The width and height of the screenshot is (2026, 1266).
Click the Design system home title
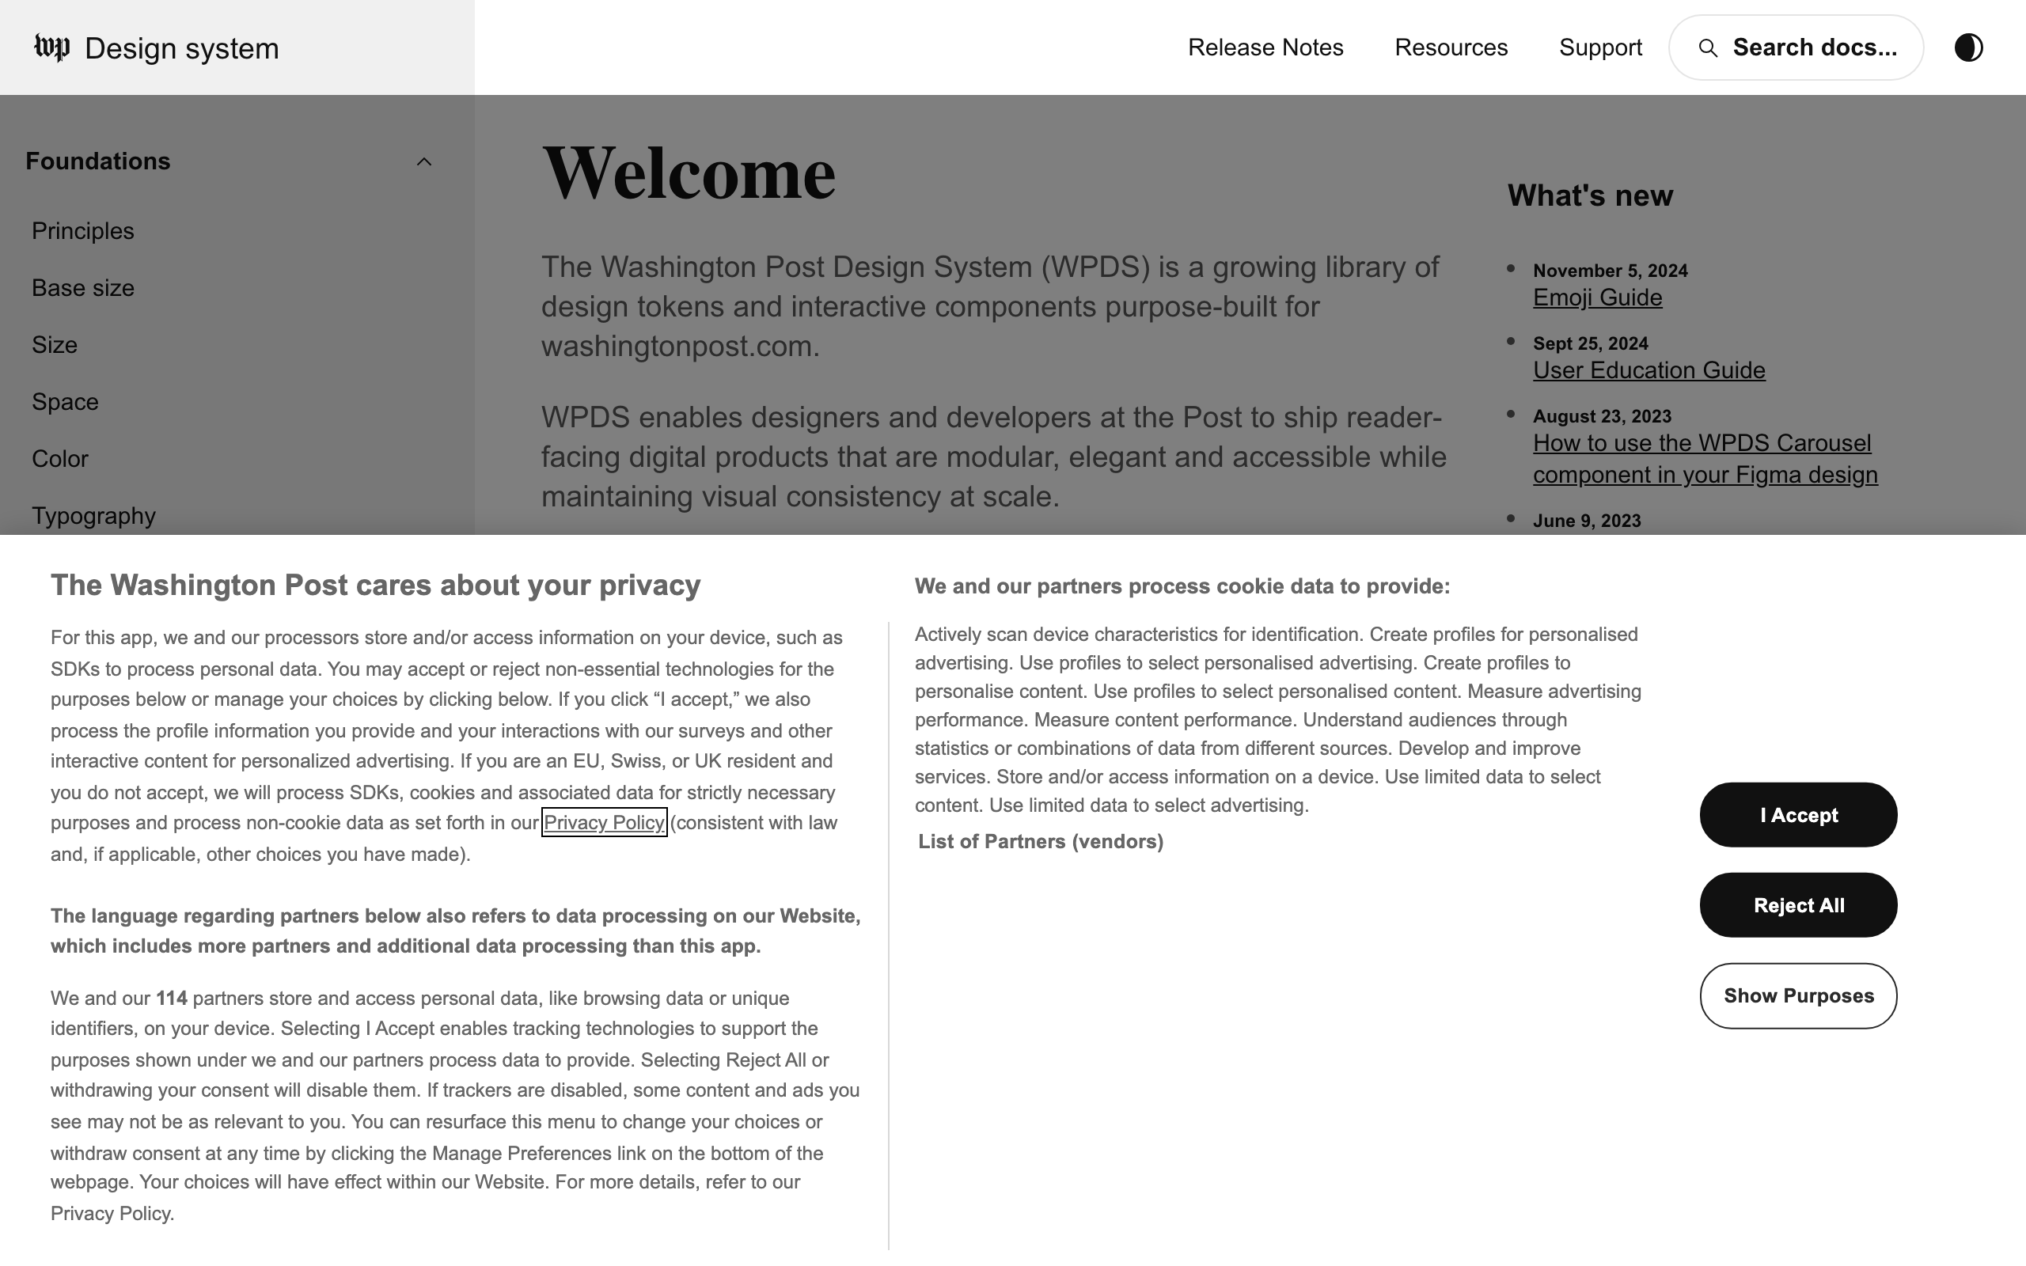click(x=182, y=48)
